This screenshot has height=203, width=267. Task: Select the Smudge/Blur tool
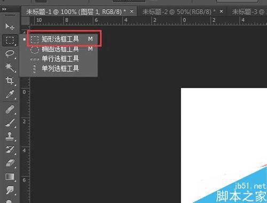pos(10,190)
